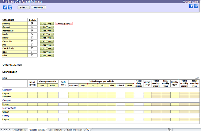Uncheck Compact include checkbox
The height and width of the screenshot is (132, 201).
32,27
